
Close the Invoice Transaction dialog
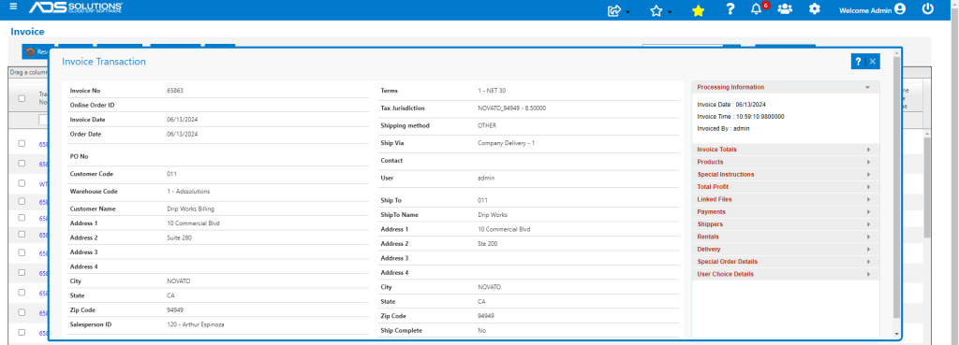pyautogui.click(x=873, y=62)
